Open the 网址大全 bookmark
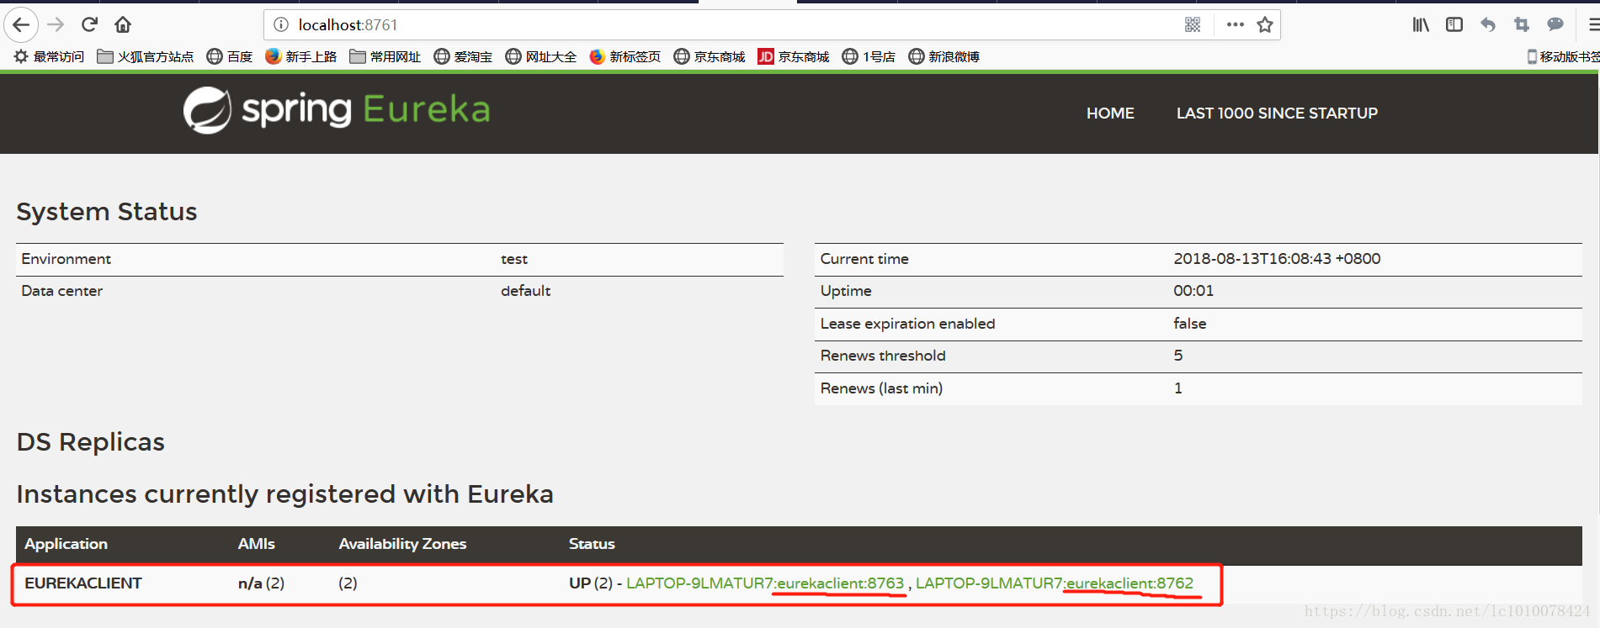The height and width of the screenshot is (628, 1600). coord(540,56)
